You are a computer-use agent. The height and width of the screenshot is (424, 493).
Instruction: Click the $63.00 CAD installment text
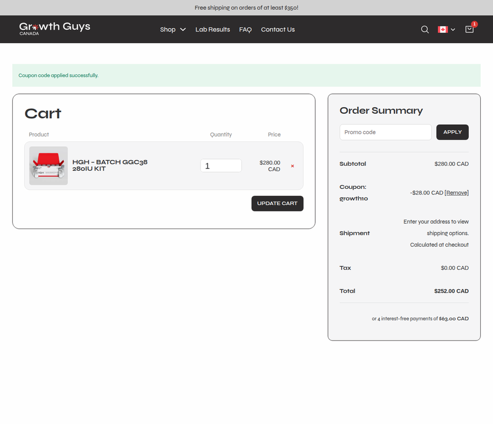(454, 319)
